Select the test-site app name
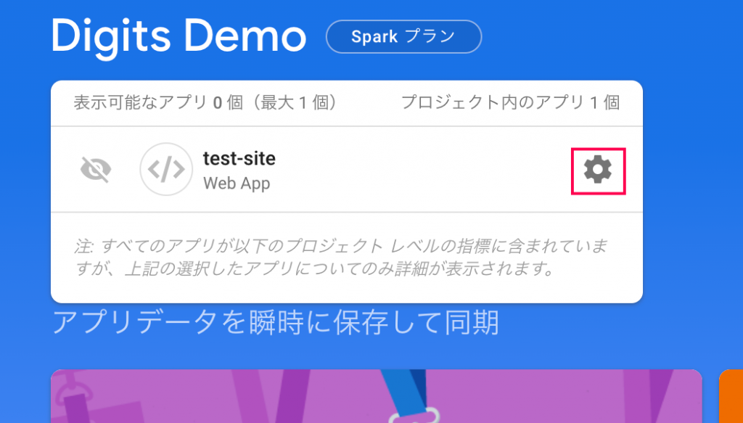This screenshot has width=743, height=423. [239, 158]
